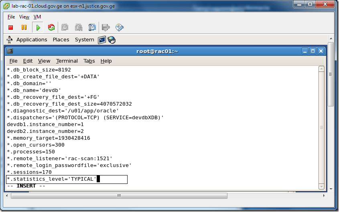Image resolution: width=339 pixels, height=212 pixels.
Task: Open the snapshot manager icon
Action: (x=92, y=27)
